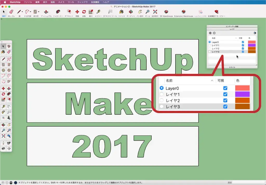Viewport: 266px width, 185px height.
Task: Select the Eraser (消しゴム) tool in top toolbar
Action: coord(11,12)
